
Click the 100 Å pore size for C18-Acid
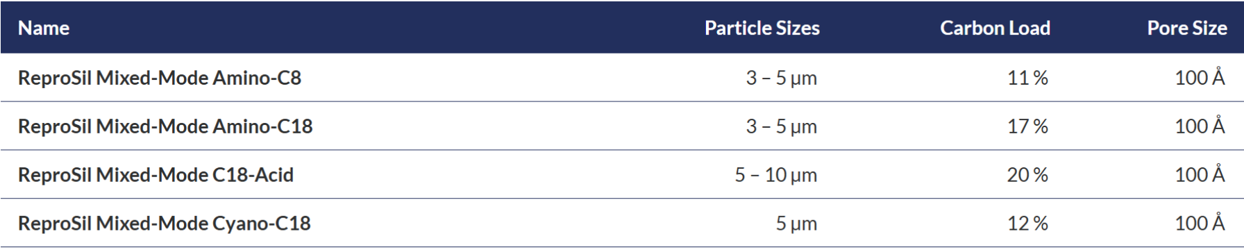(x=1200, y=174)
